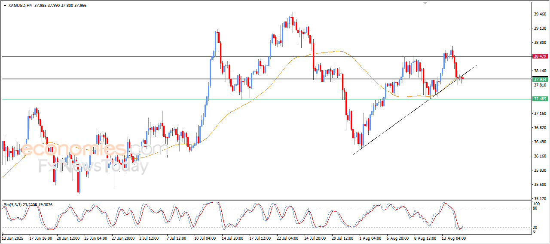Click the 10 Jul 04:00 time label
Viewport: 550px width, 244px height.
[206, 238]
